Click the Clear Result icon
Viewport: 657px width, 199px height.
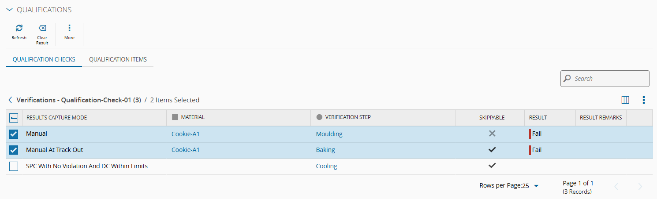42,29
